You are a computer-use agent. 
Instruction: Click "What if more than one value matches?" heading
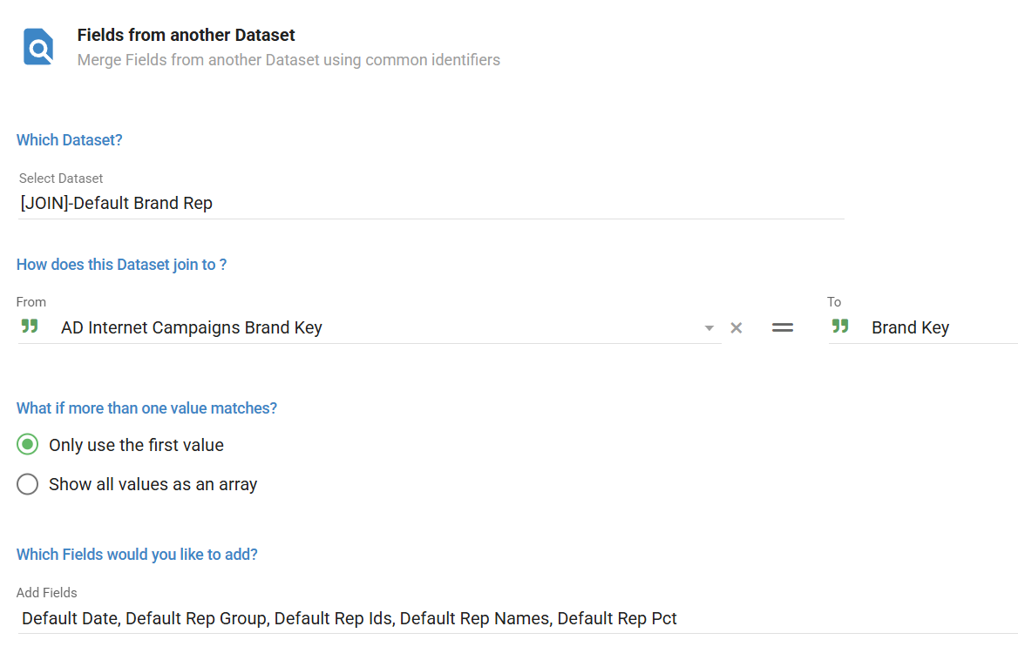tap(146, 408)
